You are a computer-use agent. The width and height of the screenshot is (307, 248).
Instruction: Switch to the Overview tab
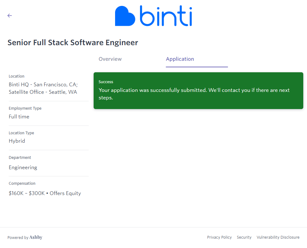(110, 59)
